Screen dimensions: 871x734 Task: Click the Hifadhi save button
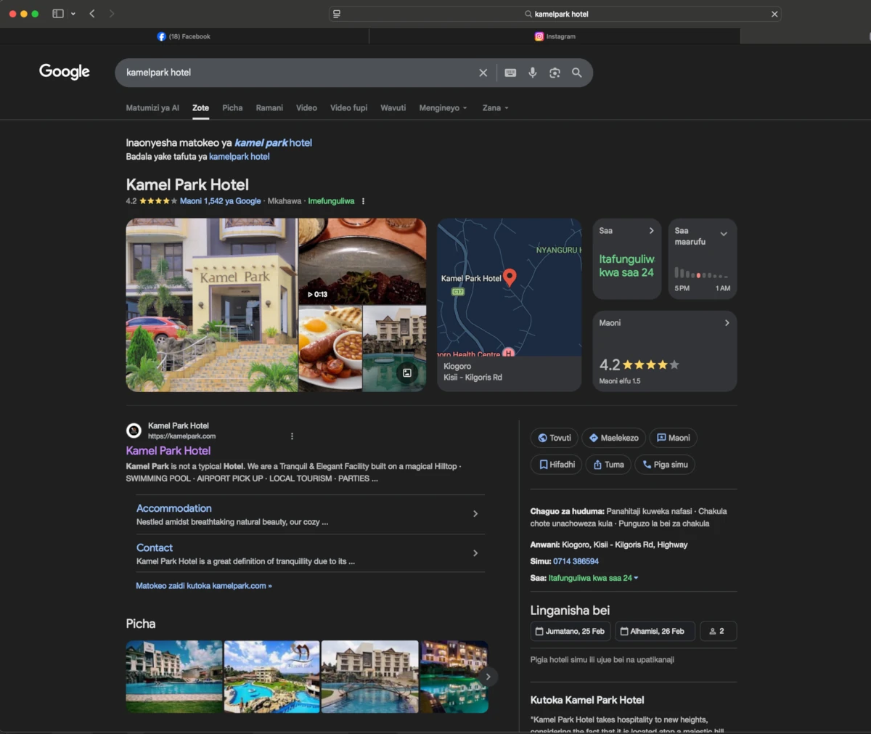tap(557, 465)
